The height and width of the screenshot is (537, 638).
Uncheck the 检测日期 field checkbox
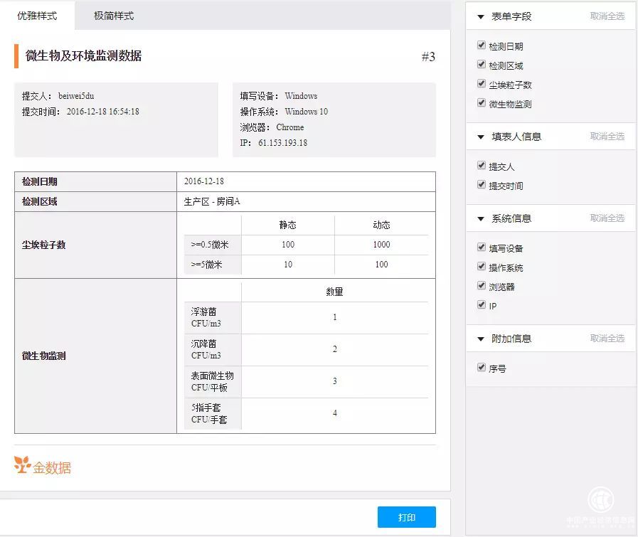[482, 46]
